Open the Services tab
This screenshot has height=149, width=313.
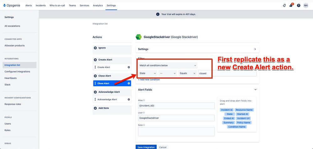85,6
